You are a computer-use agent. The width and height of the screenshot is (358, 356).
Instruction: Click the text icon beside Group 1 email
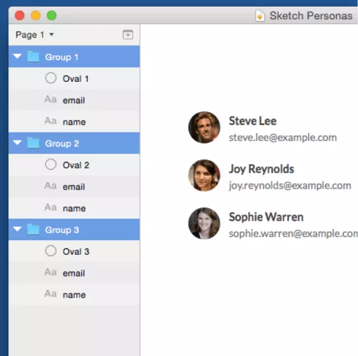click(x=51, y=99)
